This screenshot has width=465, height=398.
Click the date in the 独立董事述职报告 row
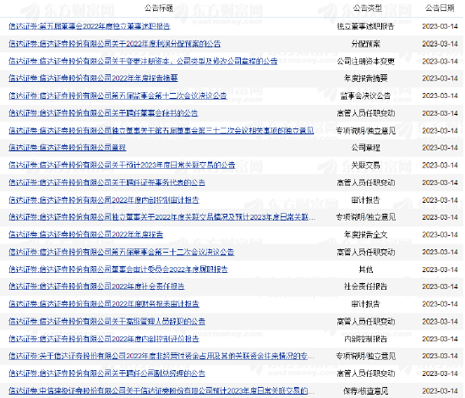pos(440,26)
